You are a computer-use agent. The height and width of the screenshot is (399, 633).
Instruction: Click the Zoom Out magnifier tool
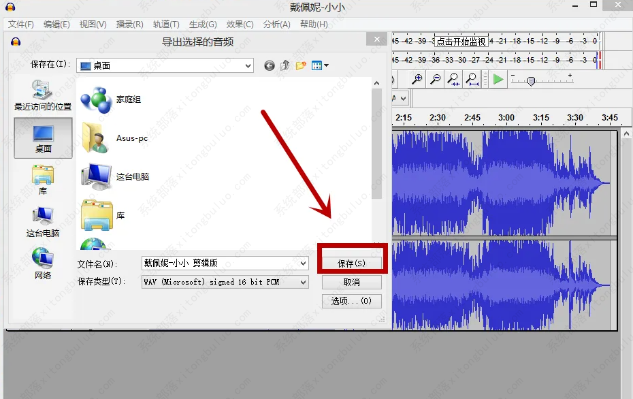(435, 79)
